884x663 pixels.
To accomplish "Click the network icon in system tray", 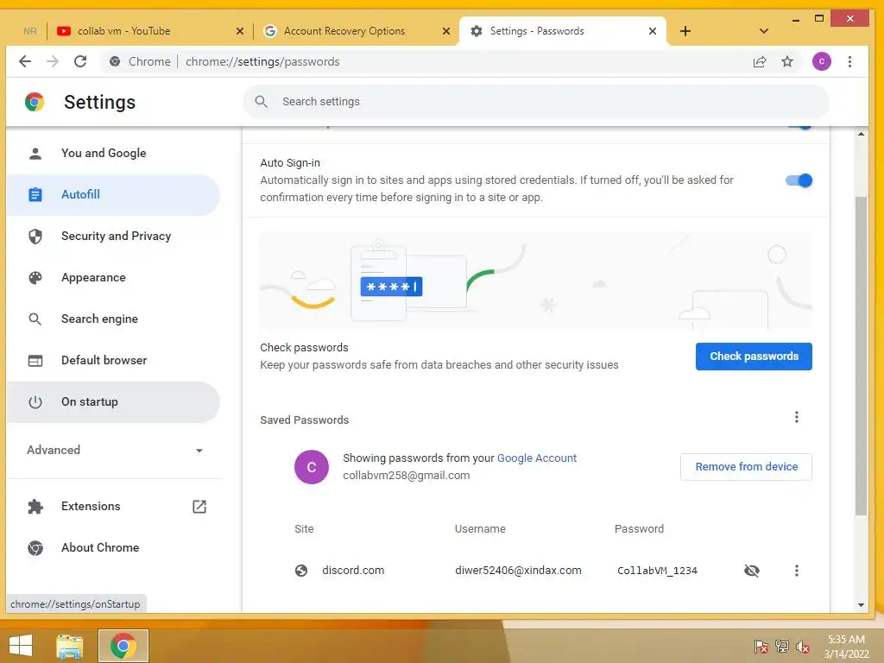I will coord(782,647).
